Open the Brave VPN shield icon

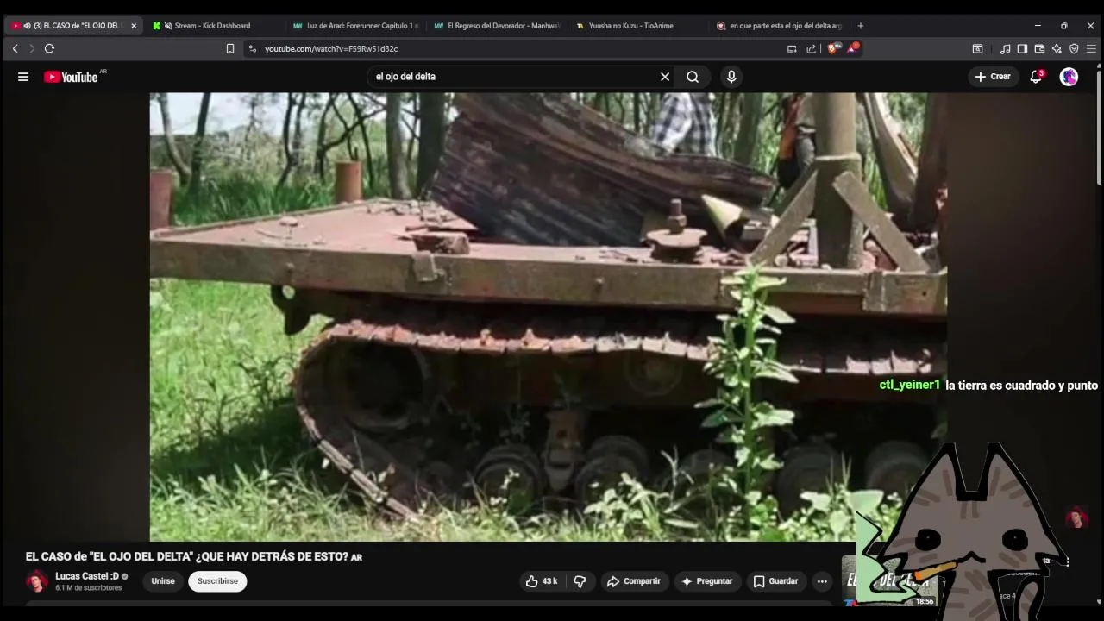(1074, 49)
